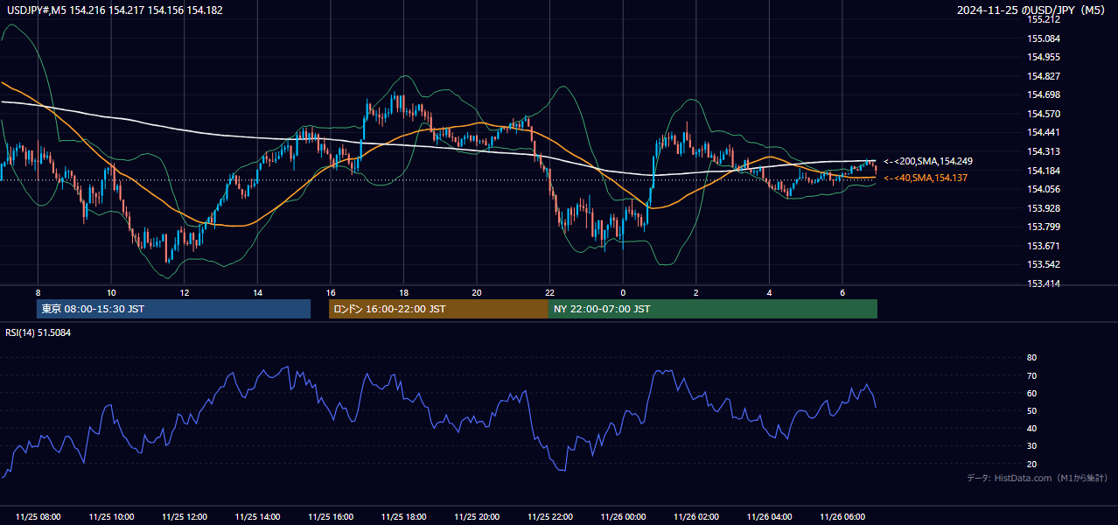
Task: Click the 11/26 06:00 time label
Action: point(842,516)
